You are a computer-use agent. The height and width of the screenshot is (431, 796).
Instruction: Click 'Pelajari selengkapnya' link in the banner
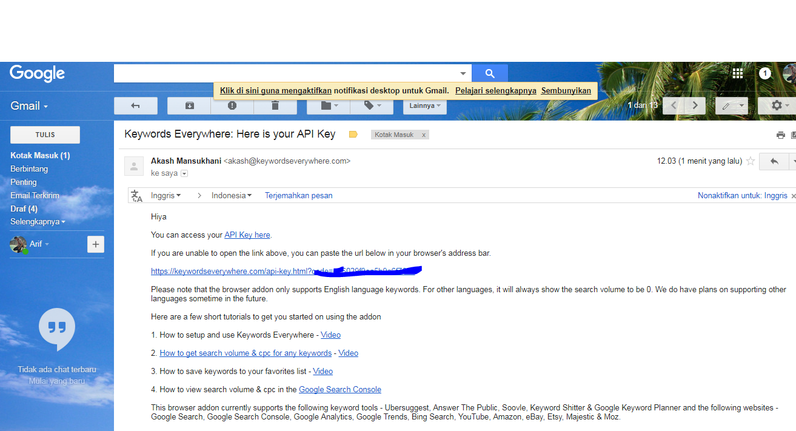coord(496,90)
